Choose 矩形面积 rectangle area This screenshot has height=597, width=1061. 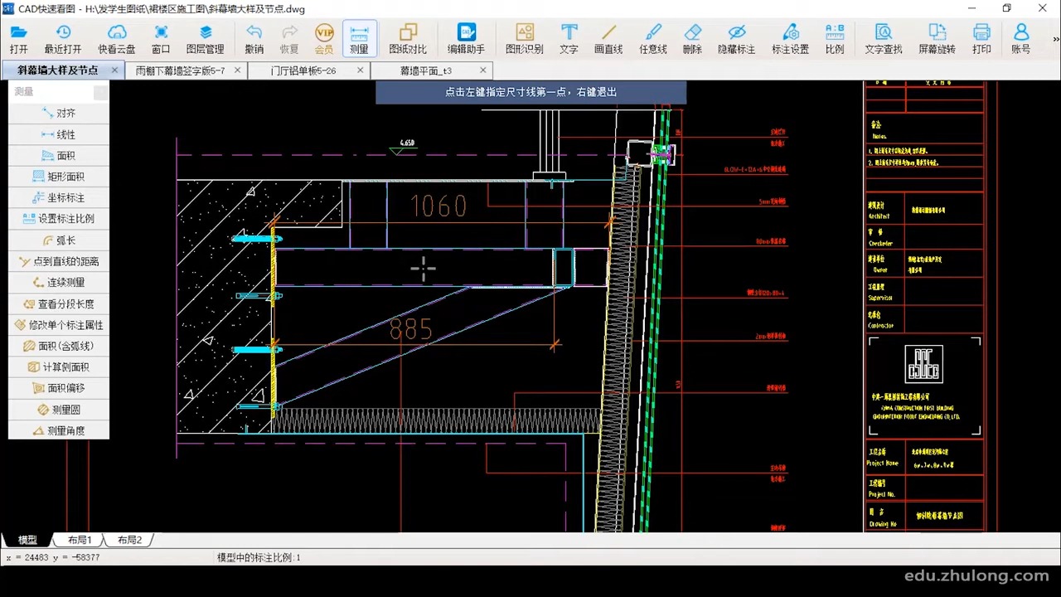[59, 177]
